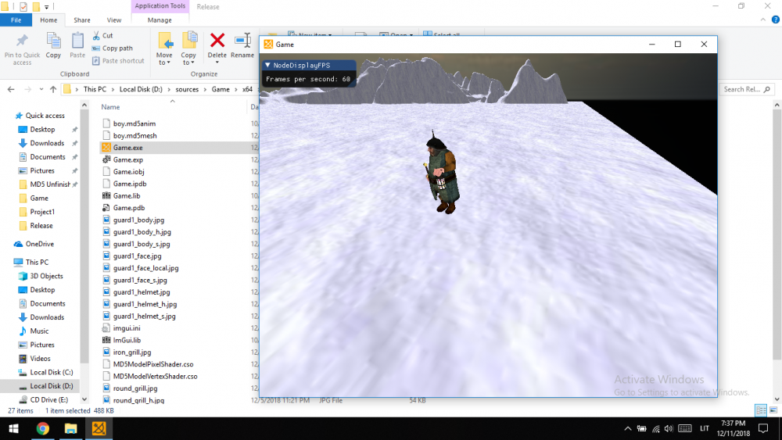Open the Share ribbon tab

click(81, 20)
